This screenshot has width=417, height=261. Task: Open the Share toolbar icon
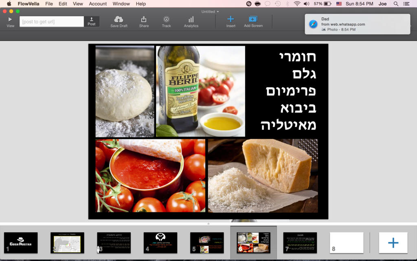[x=144, y=19]
